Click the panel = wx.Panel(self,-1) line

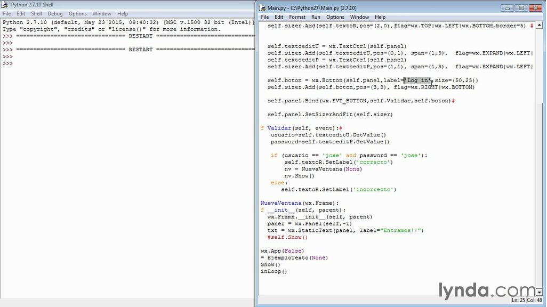(x=309, y=224)
